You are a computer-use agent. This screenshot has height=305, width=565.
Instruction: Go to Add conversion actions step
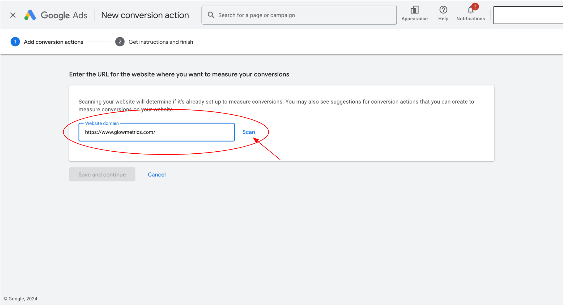(53, 42)
